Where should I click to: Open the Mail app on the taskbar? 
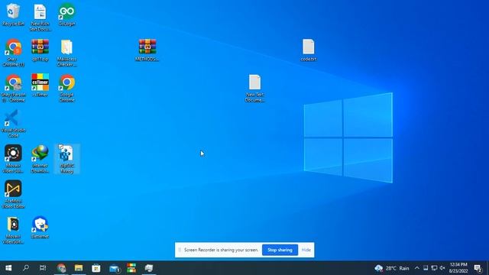pos(114,268)
